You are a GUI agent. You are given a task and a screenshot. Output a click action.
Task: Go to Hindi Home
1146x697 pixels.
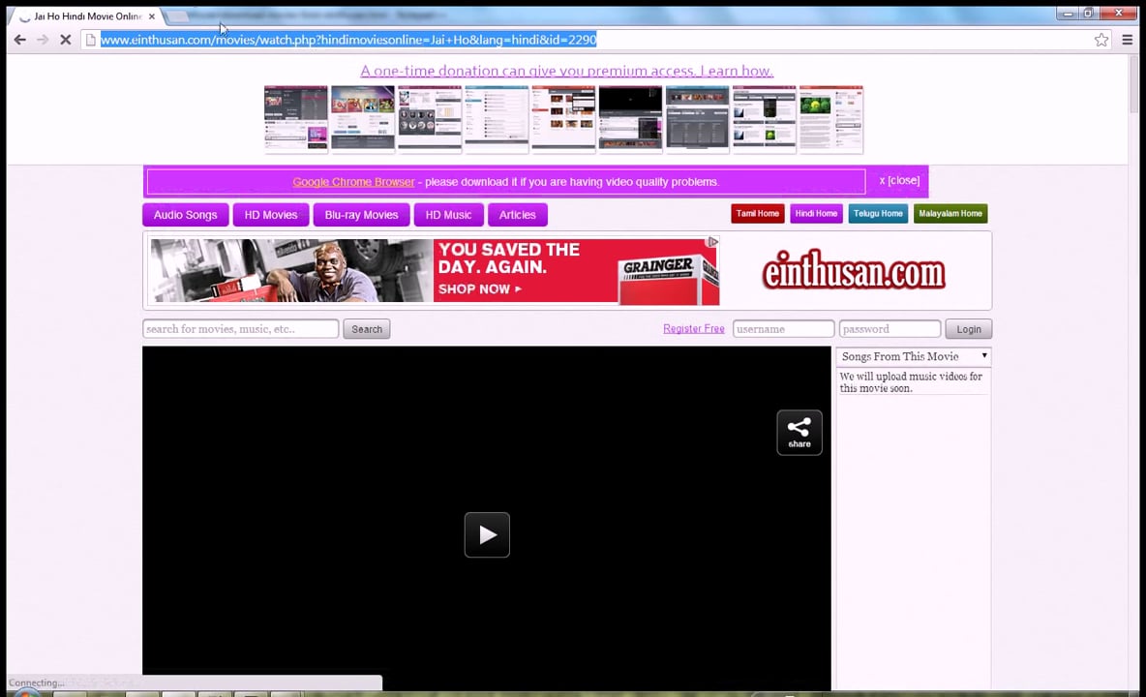coord(816,213)
